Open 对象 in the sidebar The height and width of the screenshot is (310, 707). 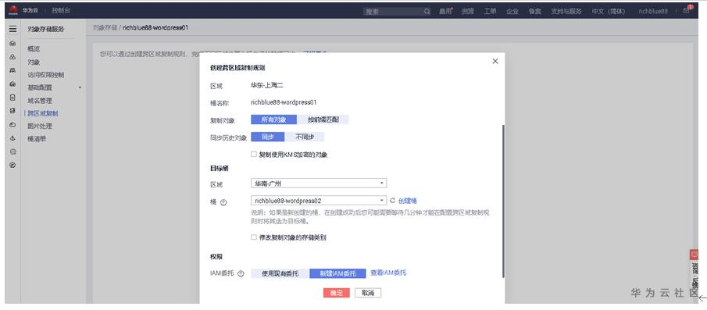click(34, 62)
